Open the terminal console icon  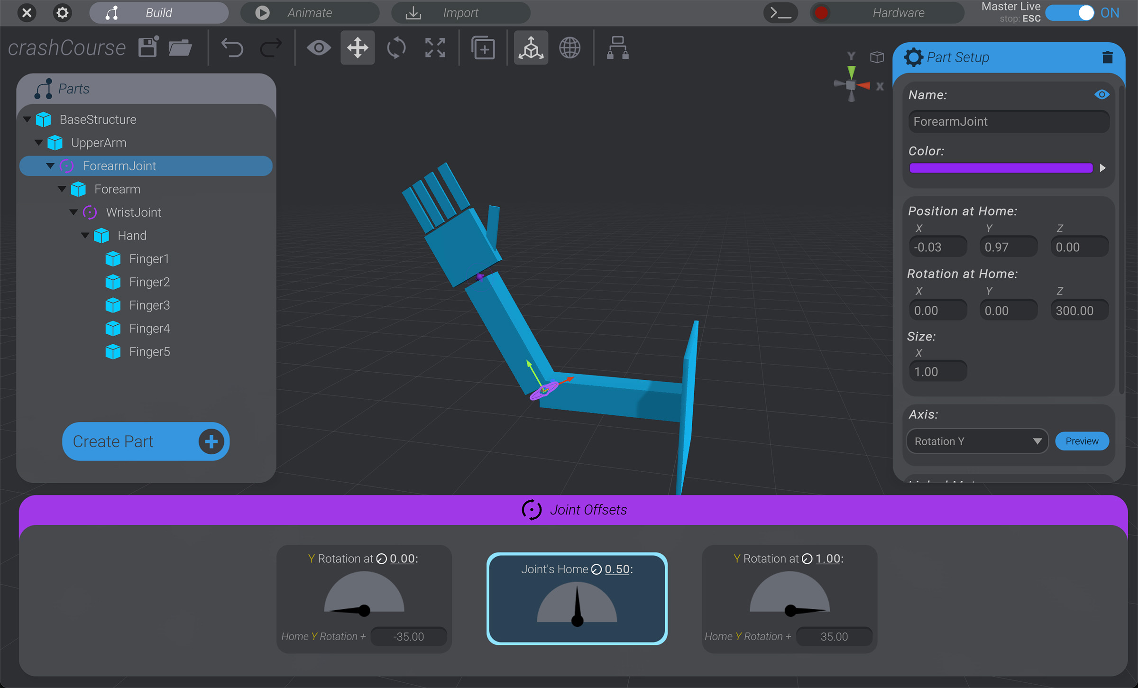coord(780,13)
